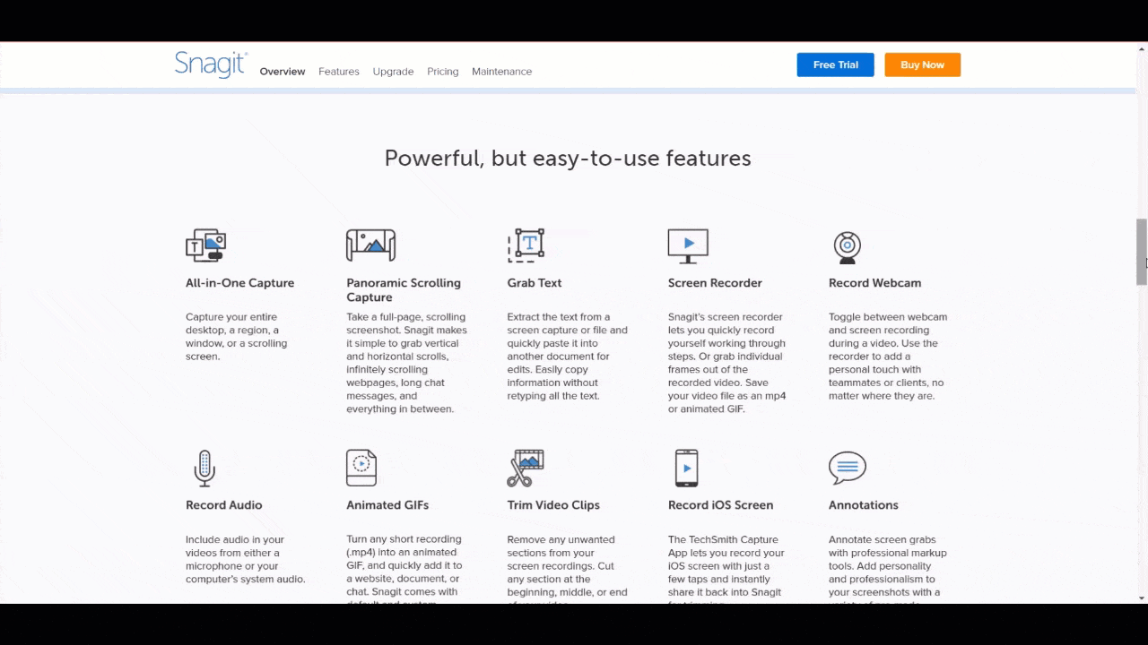Open the Screen Recorder feature icon

688,244
